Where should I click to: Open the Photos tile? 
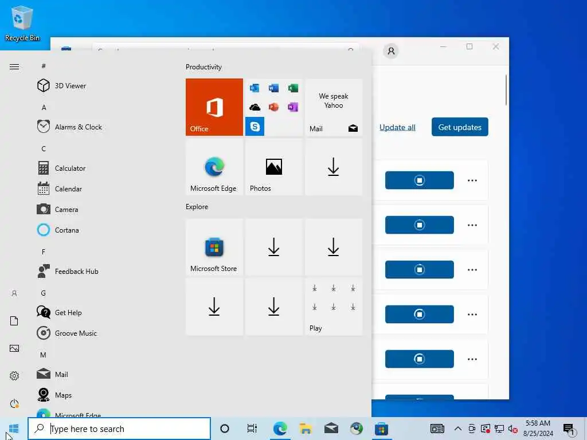tap(273, 167)
